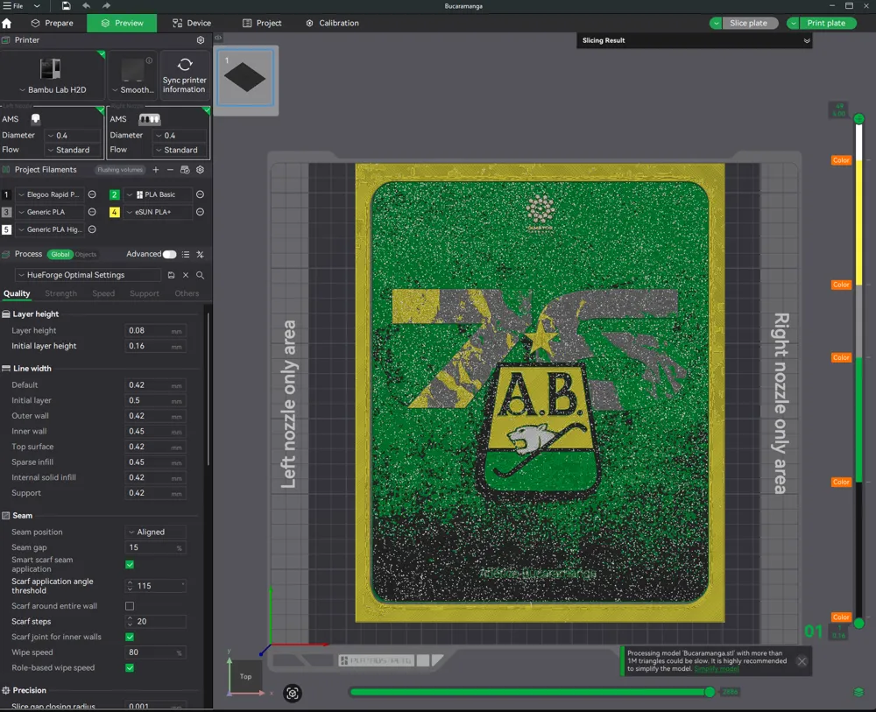Click horizontal move slider green handle
876x712 pixels.
[x=710, y=692]
